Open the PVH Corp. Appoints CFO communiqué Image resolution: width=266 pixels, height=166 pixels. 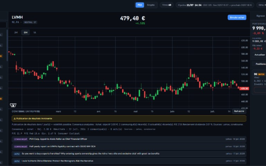(129, 139)
